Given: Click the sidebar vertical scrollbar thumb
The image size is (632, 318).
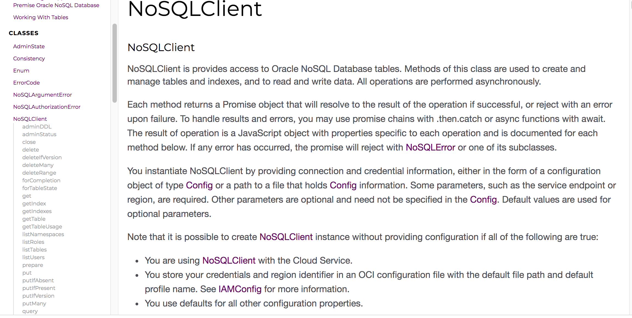Looking at the screenshot, I should click(115, 63).
